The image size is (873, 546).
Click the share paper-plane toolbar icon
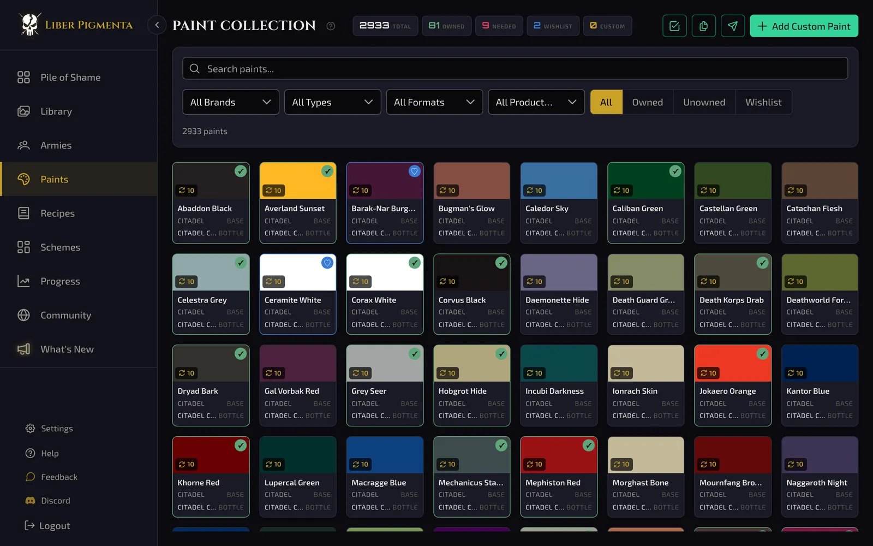point(733,26)
